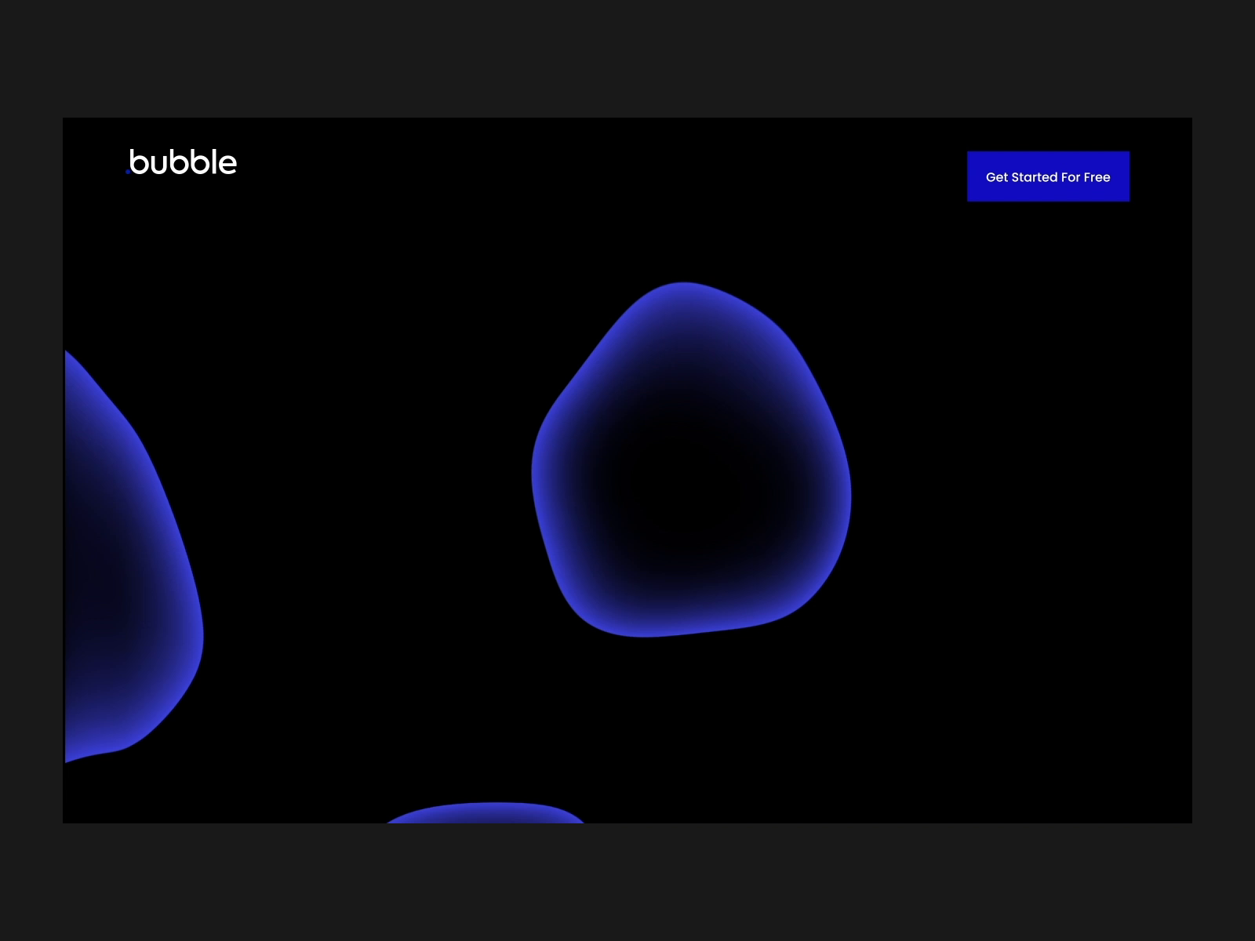Click the bubble wordmark to go home
The height and width of the screenshot is (941, 1255).
tap(182, 162)
